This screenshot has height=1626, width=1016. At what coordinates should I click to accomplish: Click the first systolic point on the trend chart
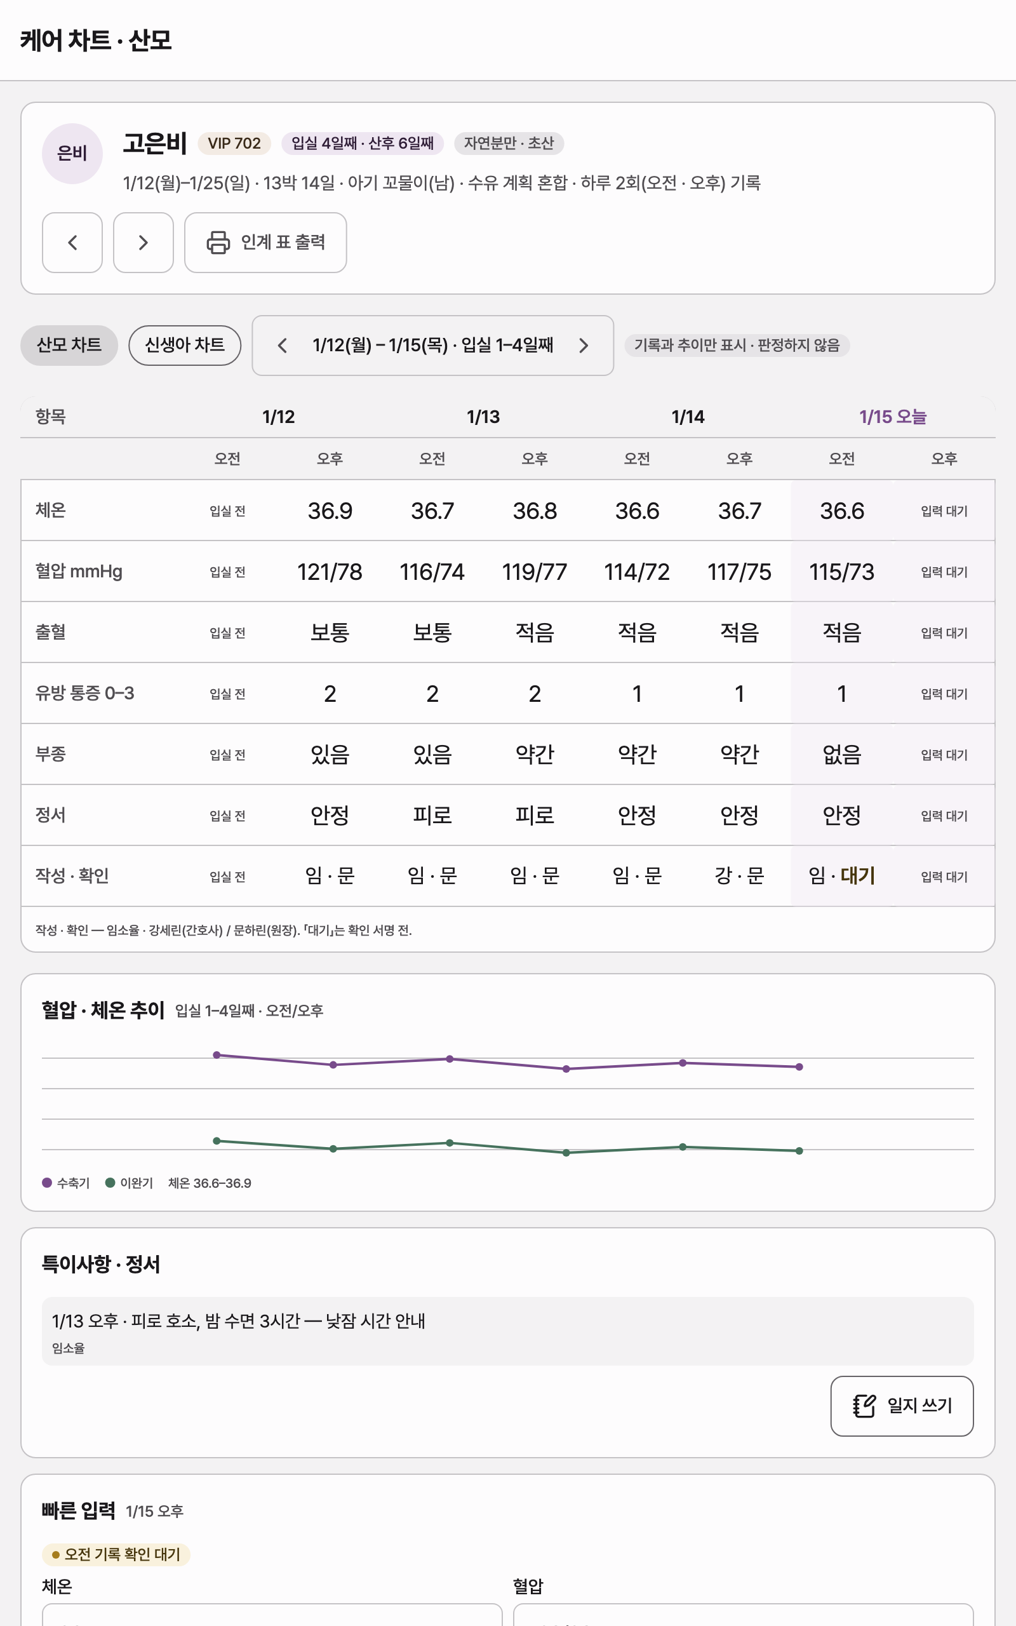pyautogui.click(x=217, y=1055)
